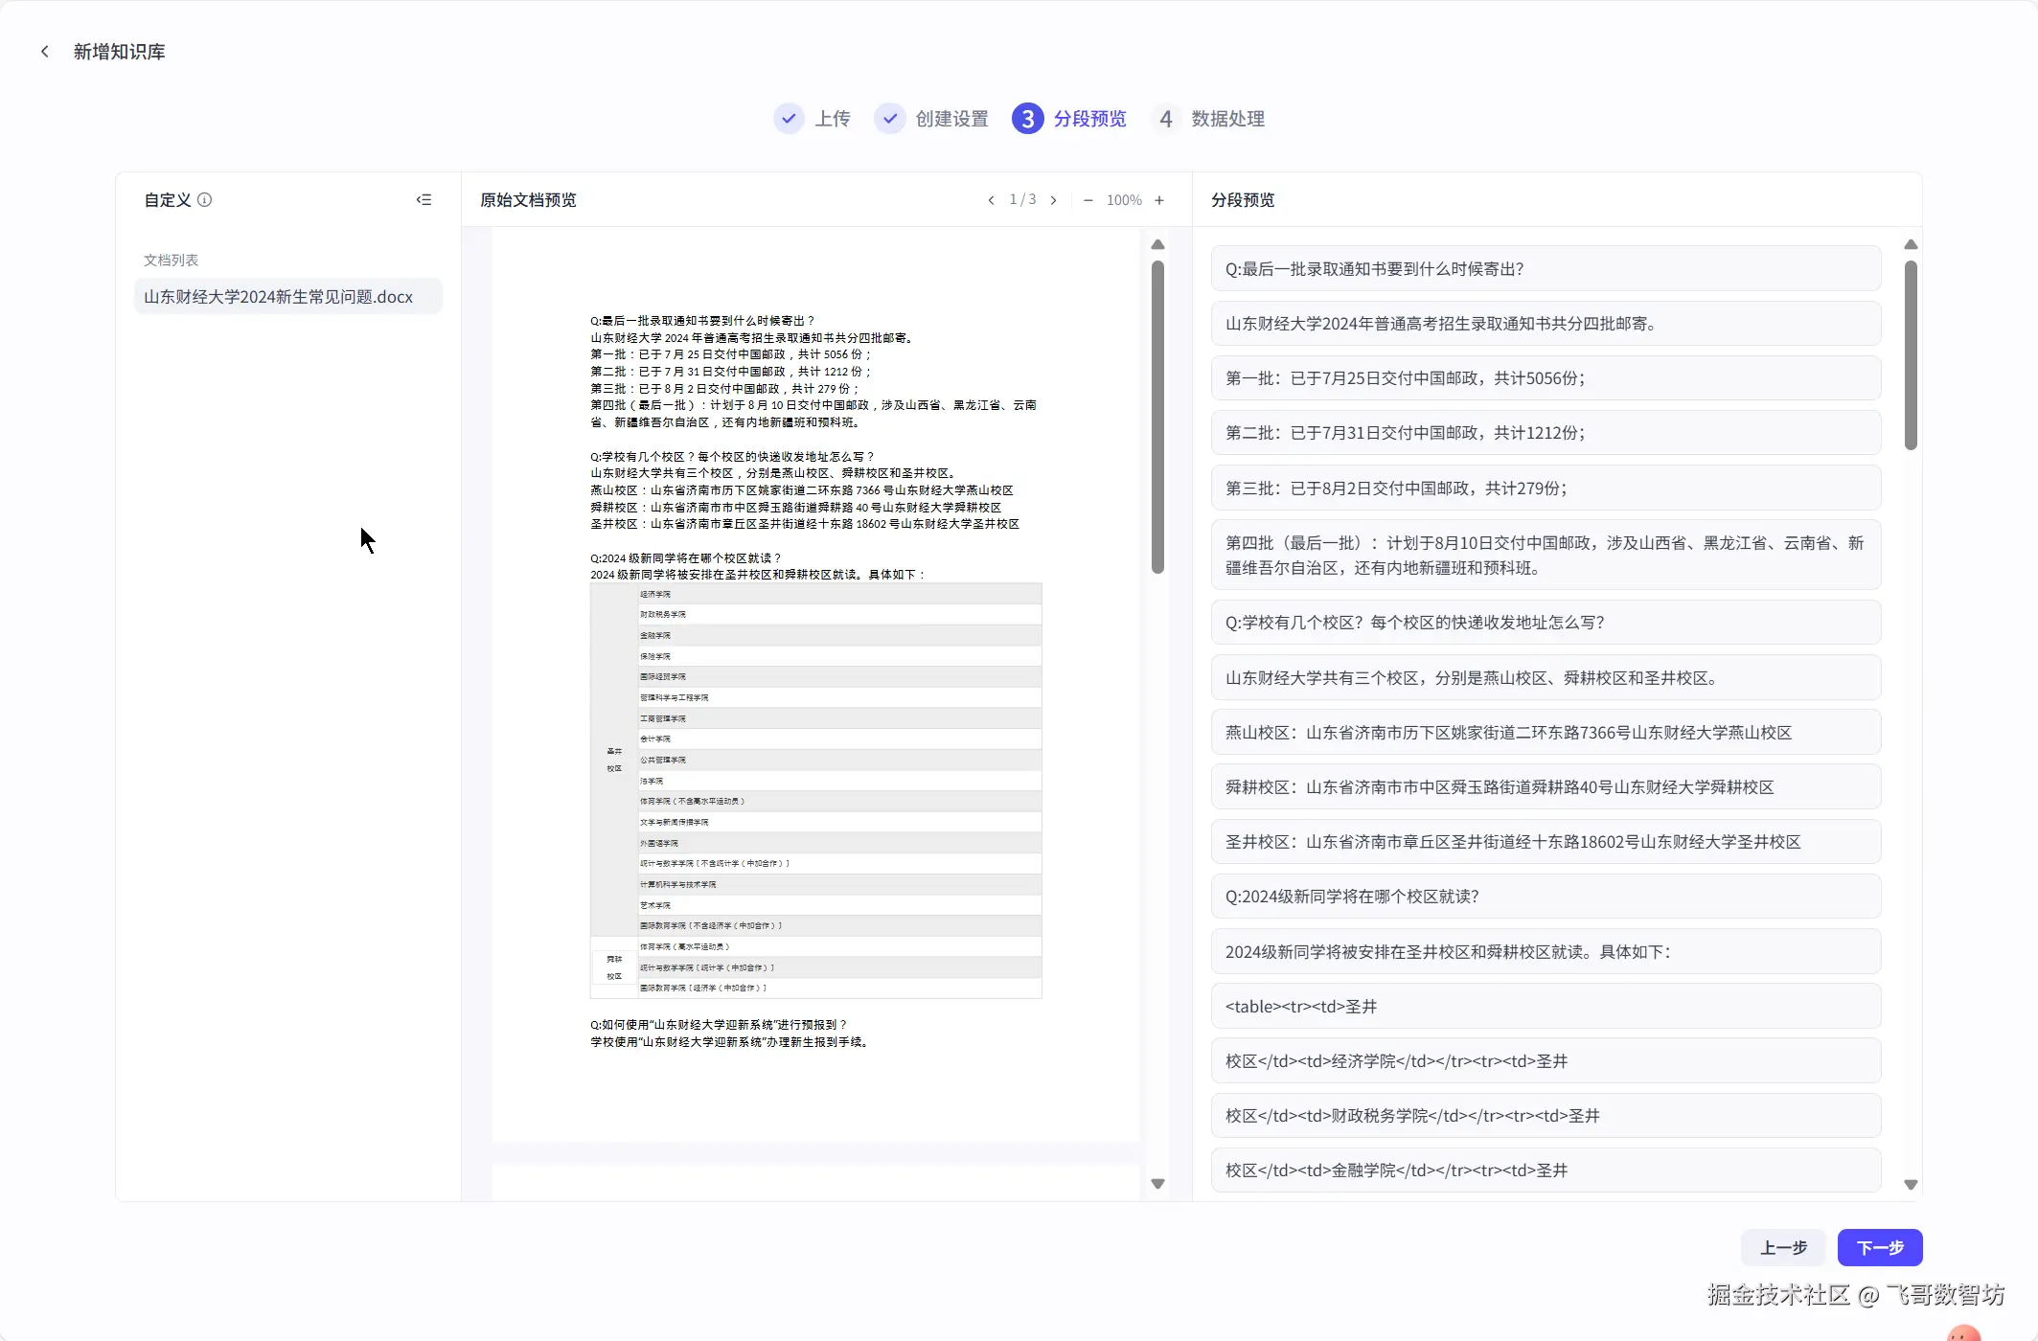Click the 新增知识库 page title
Image resolution: width=2038 pixels, height=1341 pixels.
click(119, 52)
